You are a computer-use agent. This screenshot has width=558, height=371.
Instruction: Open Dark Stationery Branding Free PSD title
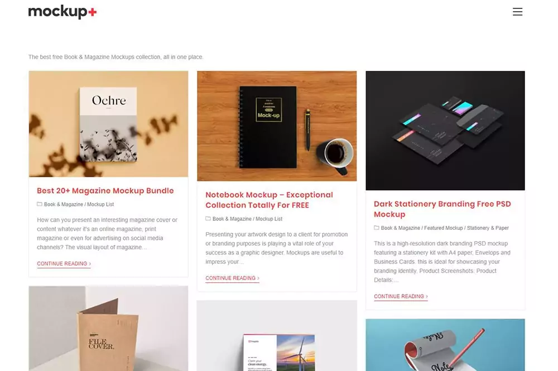[x=442, y=209]
